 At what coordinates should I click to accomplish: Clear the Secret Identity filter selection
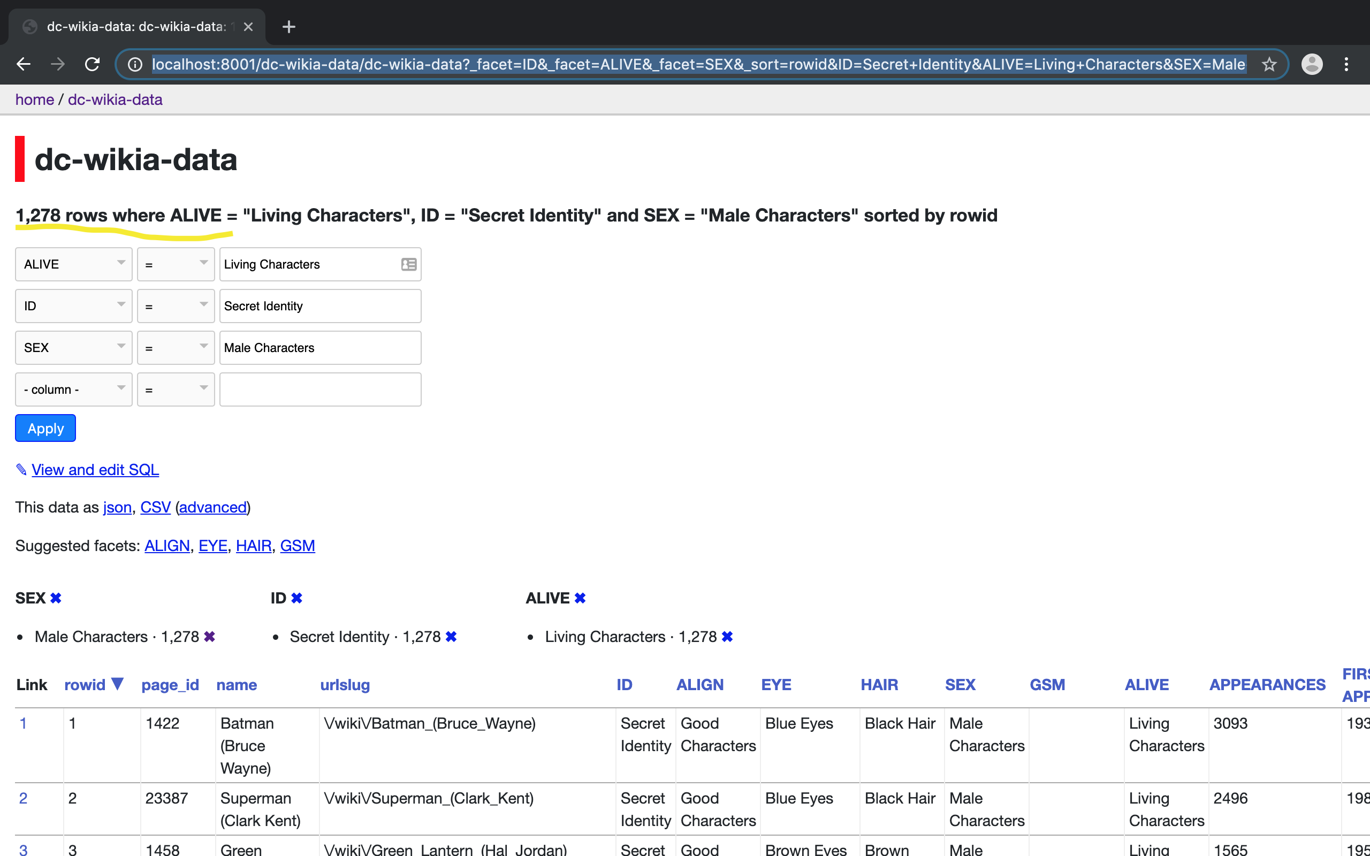coord(451,636)
